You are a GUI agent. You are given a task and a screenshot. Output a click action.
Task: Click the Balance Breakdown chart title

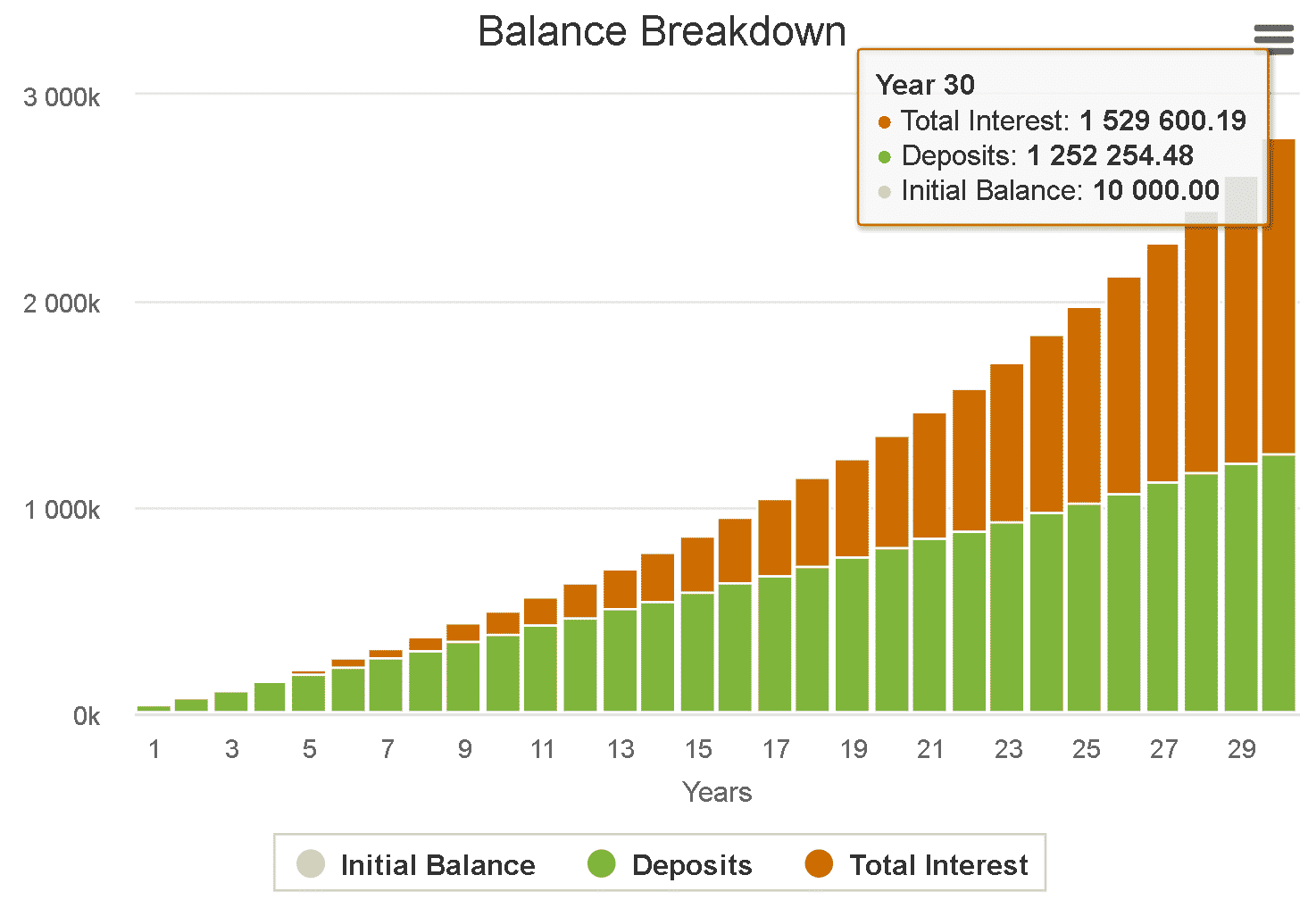662,32
